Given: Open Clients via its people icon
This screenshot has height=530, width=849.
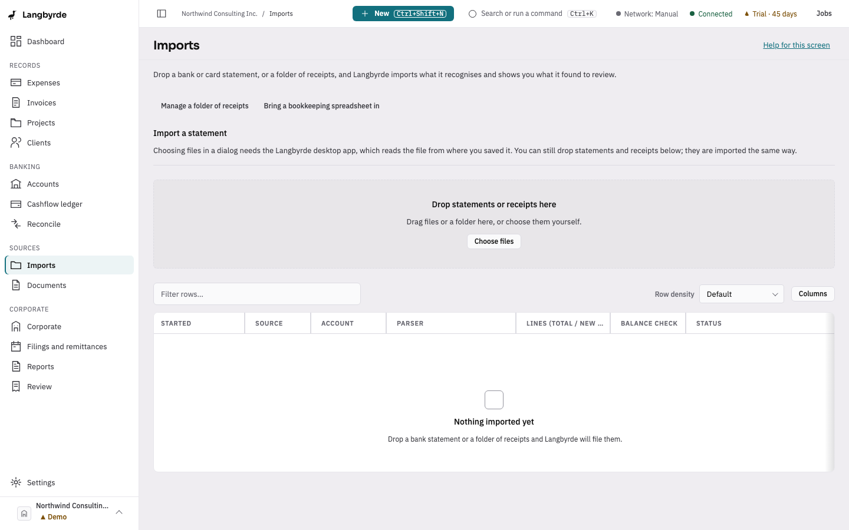Looking at the screenshot, I should click(x=16, y=143).
